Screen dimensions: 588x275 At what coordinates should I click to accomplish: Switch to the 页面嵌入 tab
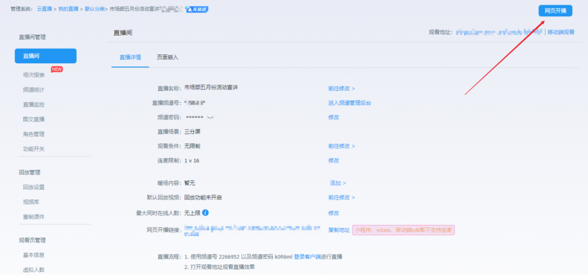pos(167,57)
